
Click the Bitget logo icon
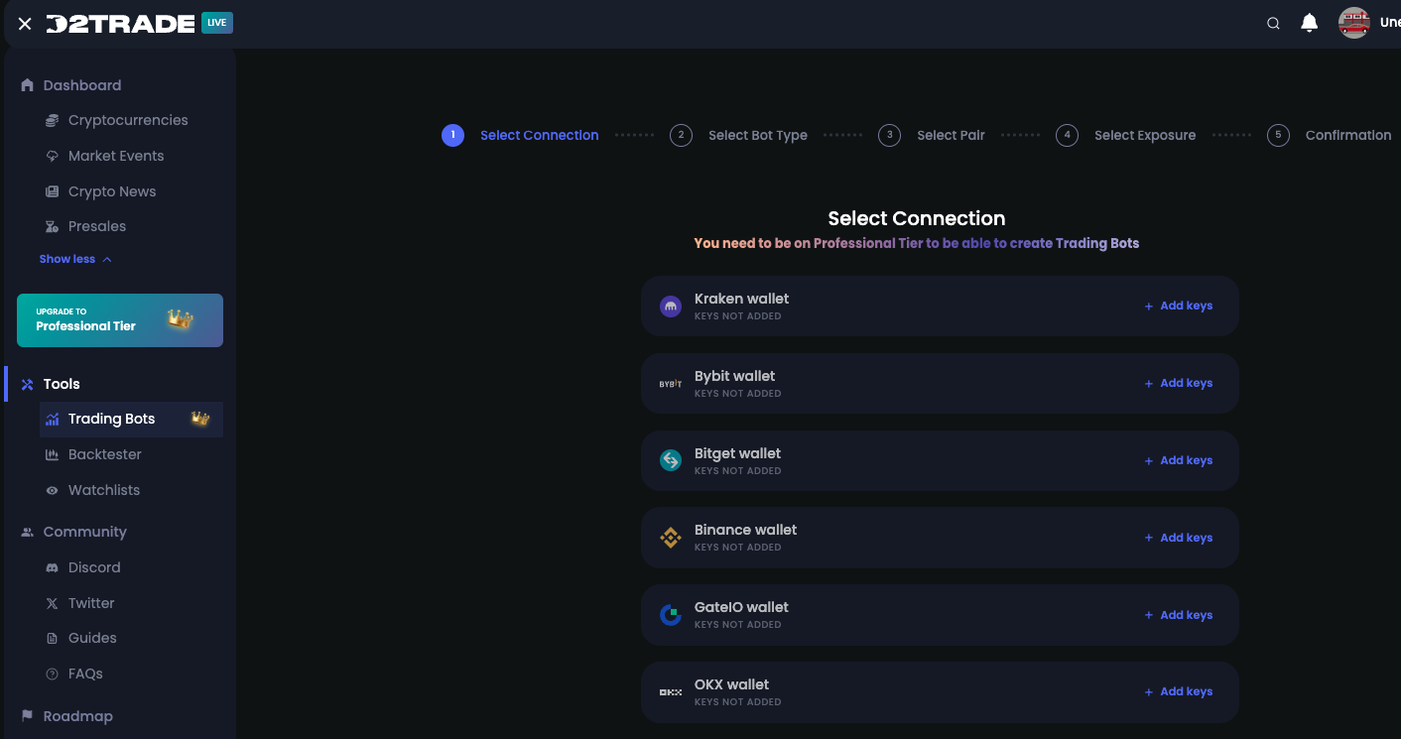[x=671, y=460]
